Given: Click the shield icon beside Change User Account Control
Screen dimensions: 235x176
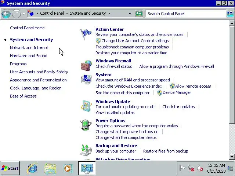Looking at the screenshot, I should [98, 41].
